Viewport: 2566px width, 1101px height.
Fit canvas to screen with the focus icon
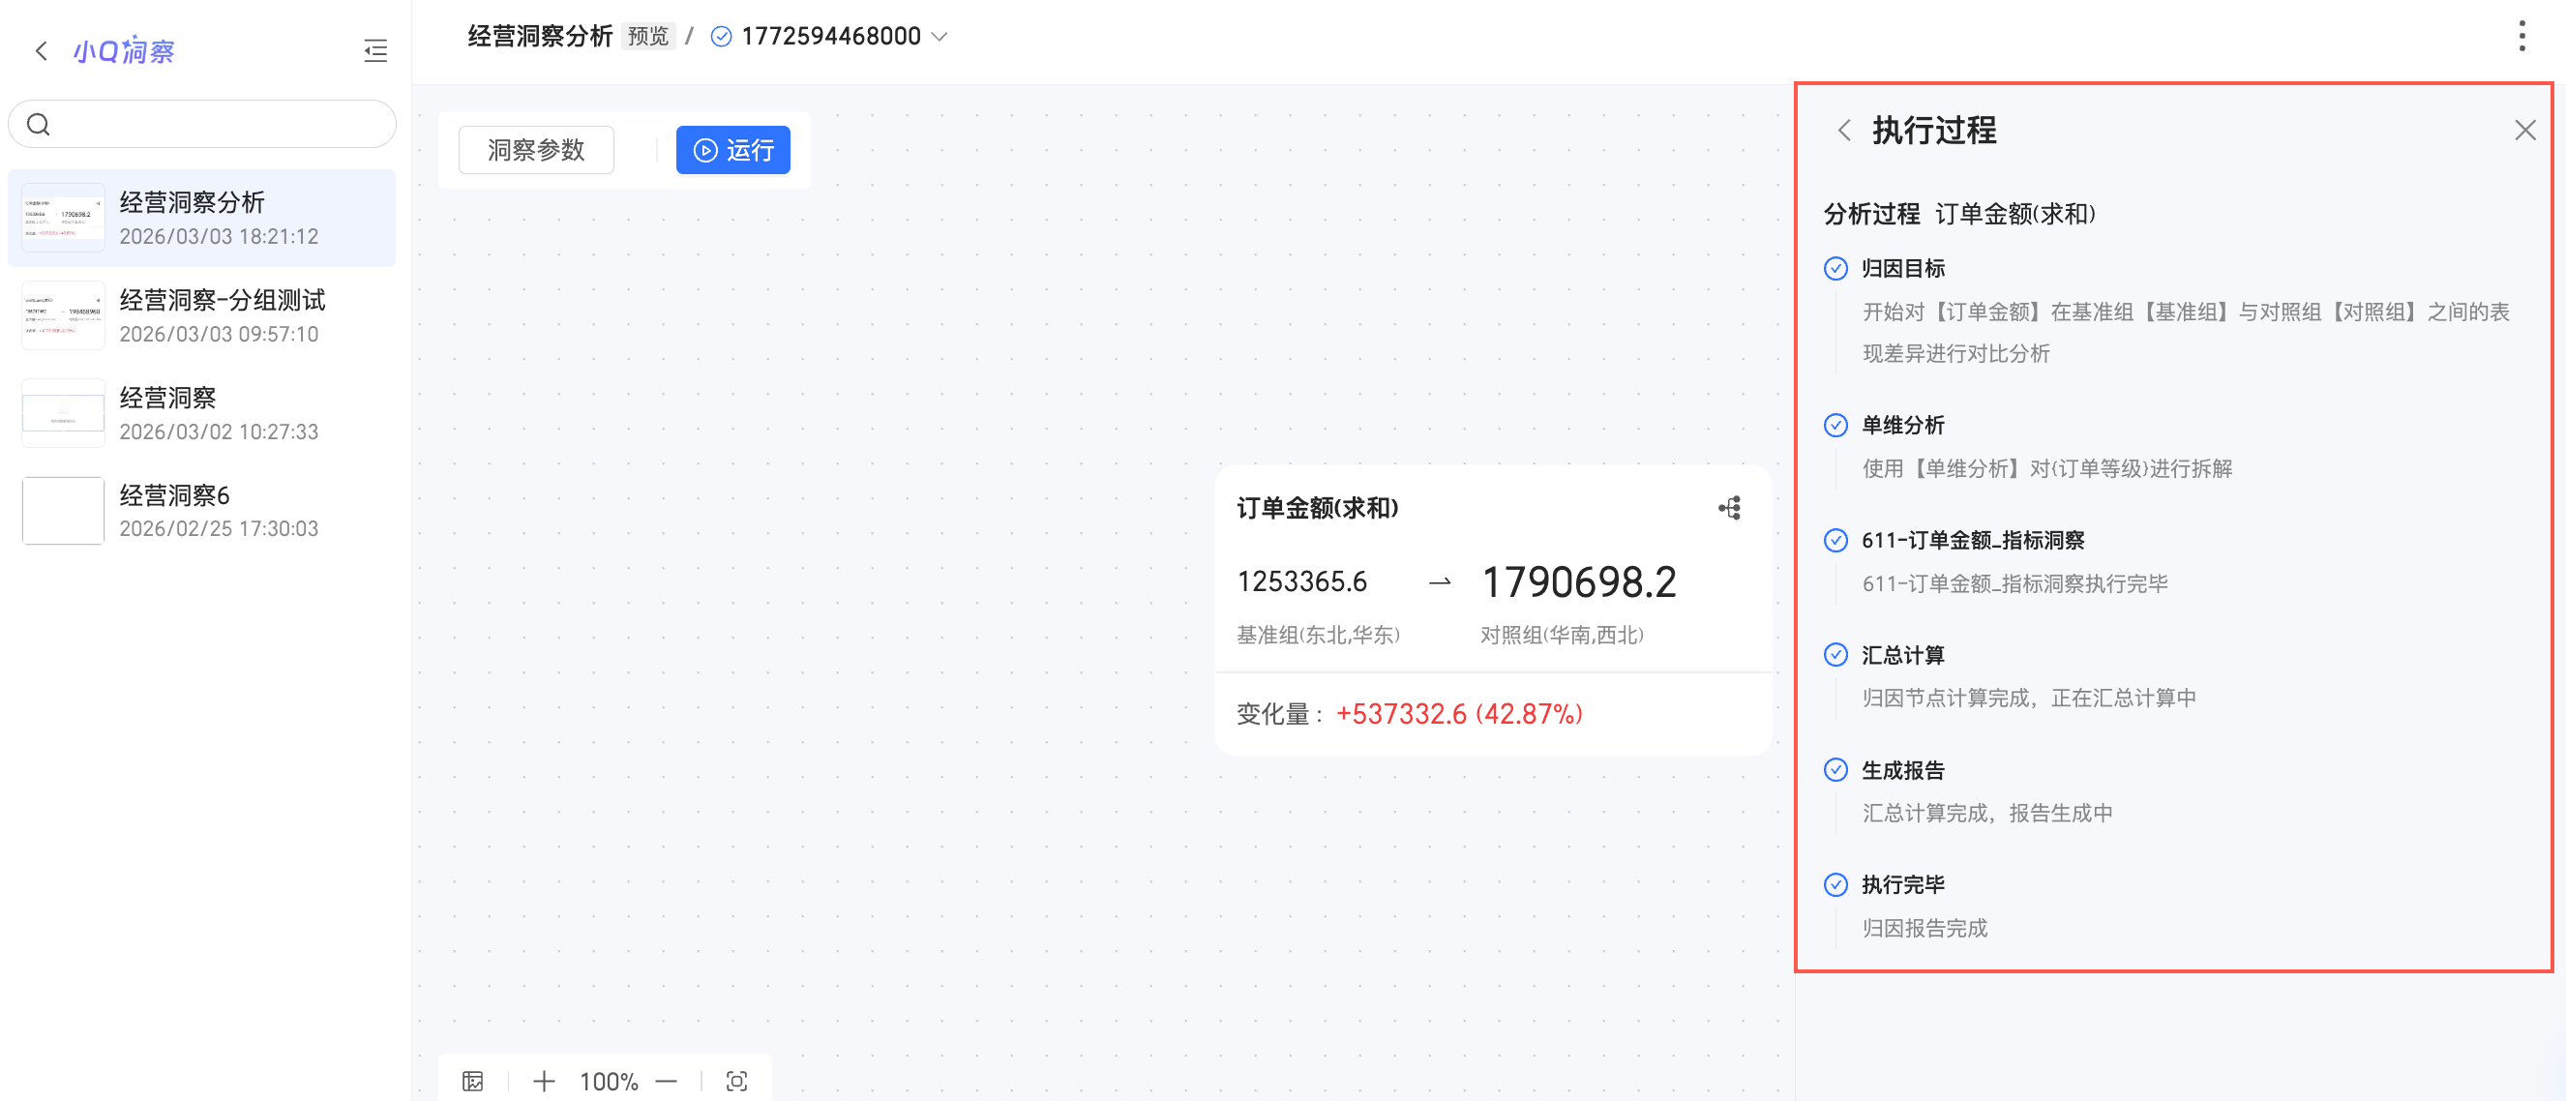pos(737,1081)
